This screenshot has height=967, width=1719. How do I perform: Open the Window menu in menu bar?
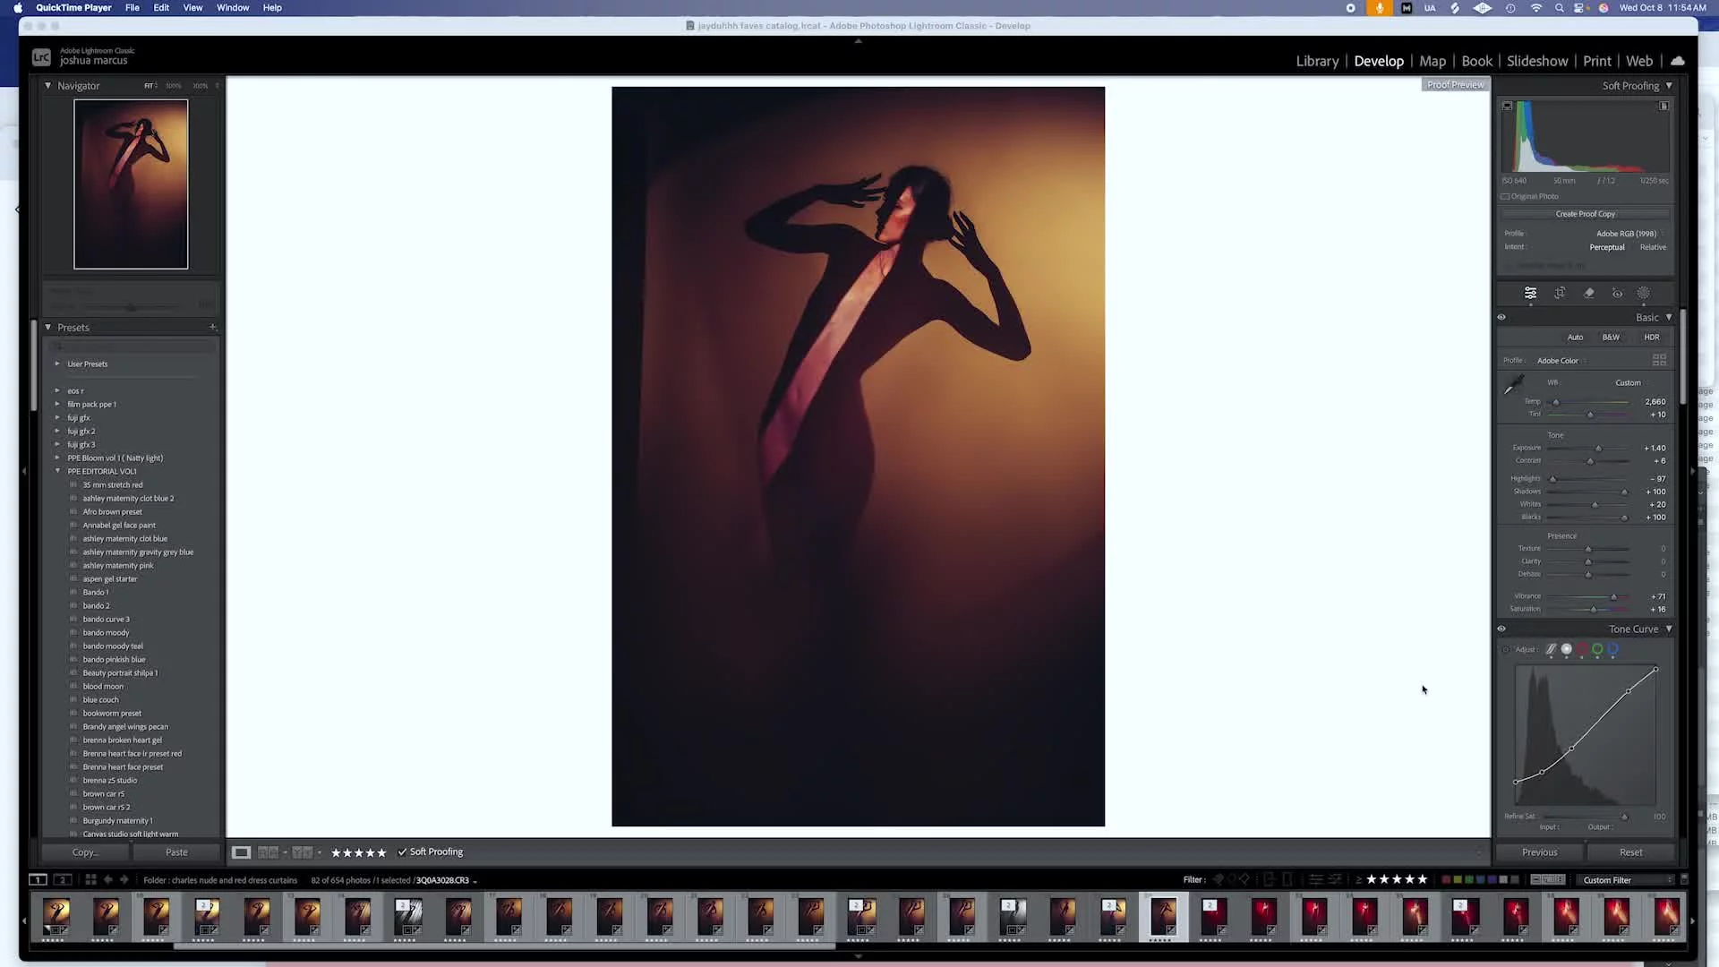(x=233, y=7)
